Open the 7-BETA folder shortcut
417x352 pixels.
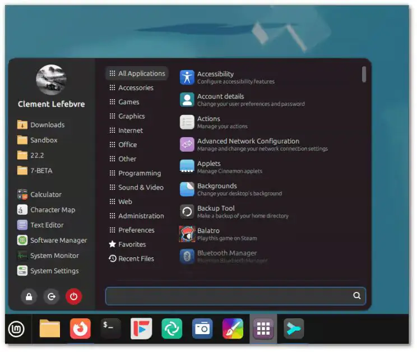tap(41, 170)
